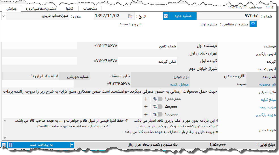The width and height of the screenshot is (279, 155).
Task: Click condition line ۱ about مهر و امضا باربری
Action: (176, 121)
